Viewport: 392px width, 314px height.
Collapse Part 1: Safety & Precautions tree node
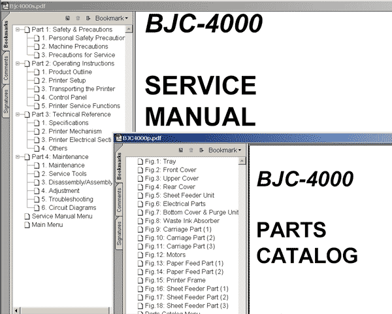pyautogui.click(x=18, y=29)
